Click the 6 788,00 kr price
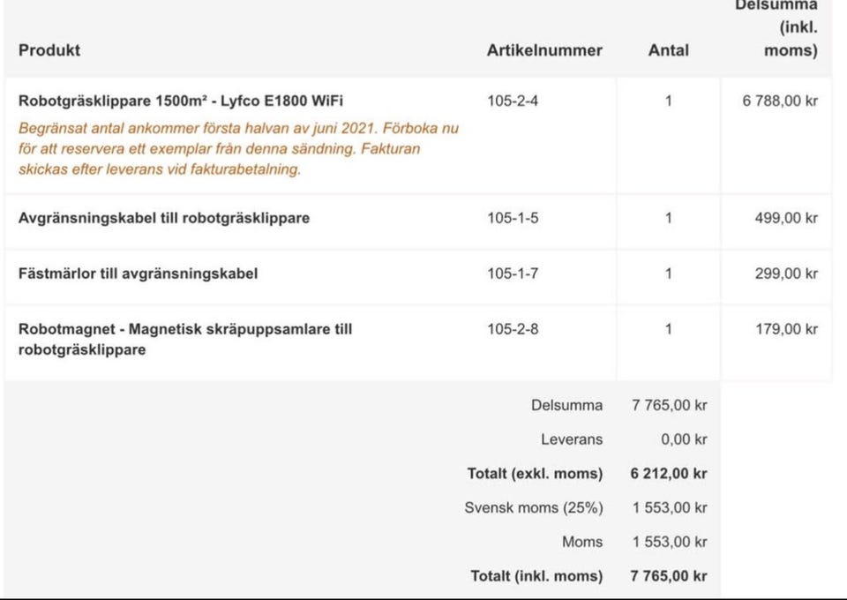The height and width of the screenshot is (600, 847). click(780, 101)
